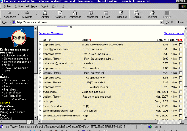Screen dimensions: 187x131
Task: Go back with the Précédente button
Action: [9, 15]
